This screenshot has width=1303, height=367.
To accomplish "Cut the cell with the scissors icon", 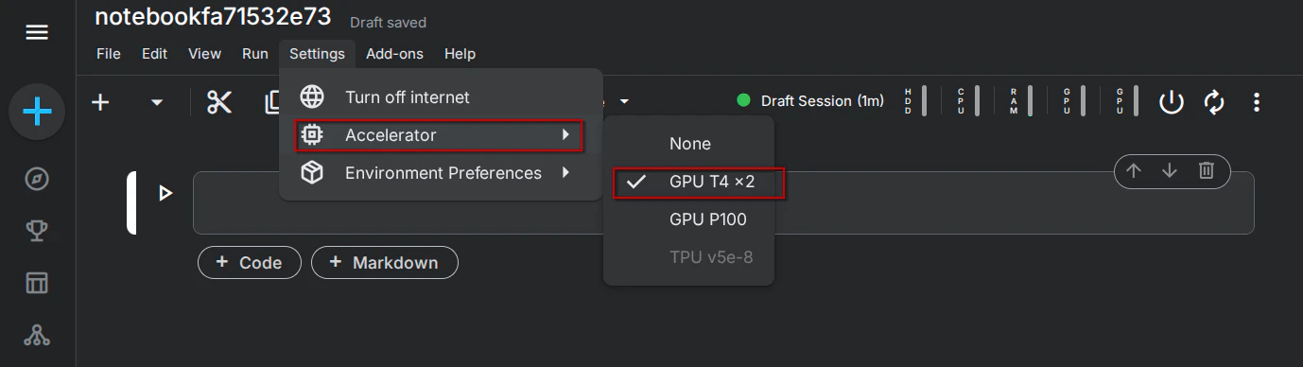I will 219,102.
